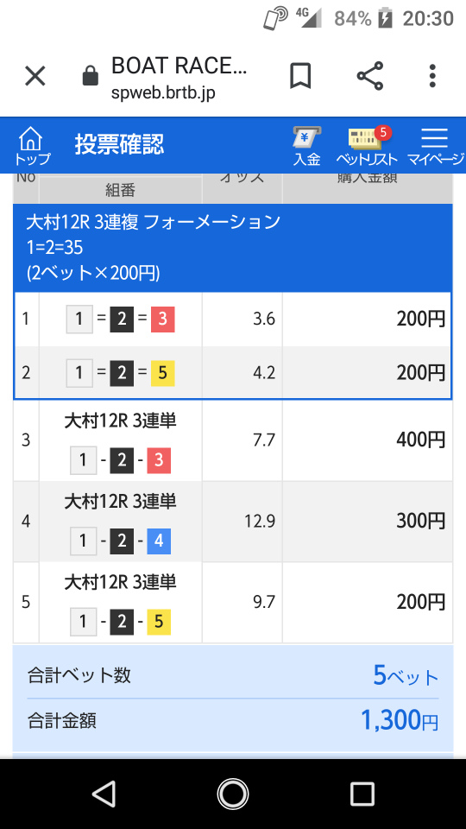Viewport: 466px width, 829px height.
Task: Select the 1-2-5 trifecta bet with 9.7 odds
Action: pyautogui.click(x=233, y=602)
